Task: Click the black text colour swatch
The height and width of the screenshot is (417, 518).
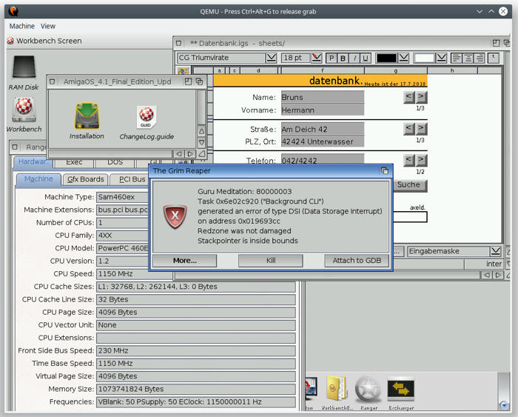Action: point(386,58)
